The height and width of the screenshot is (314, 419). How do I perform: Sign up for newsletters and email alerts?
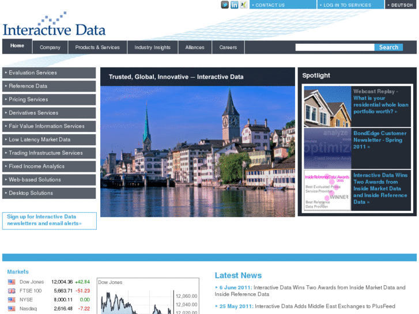pyautogui.click(x=50, y=221)
